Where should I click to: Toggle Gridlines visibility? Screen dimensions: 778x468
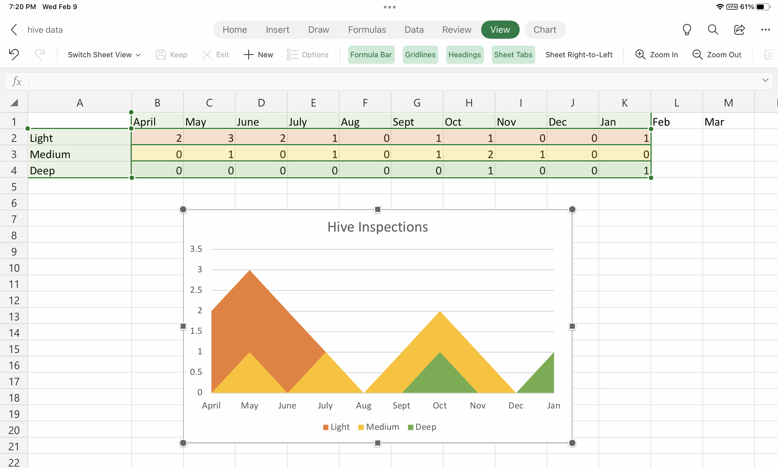(x=420, y=54)
